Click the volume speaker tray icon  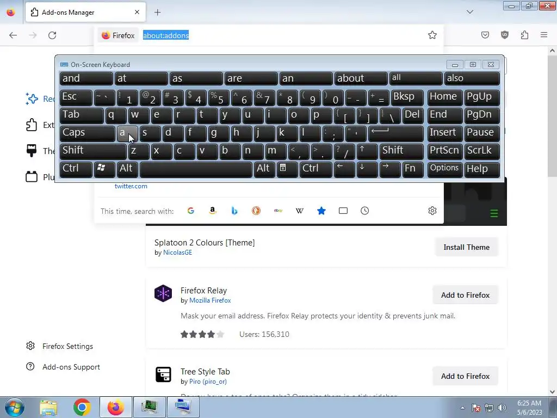click(502, 408)
